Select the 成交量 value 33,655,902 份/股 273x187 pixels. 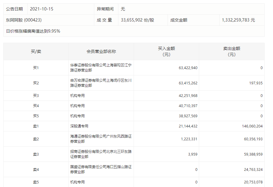click(x=137, y=20)
